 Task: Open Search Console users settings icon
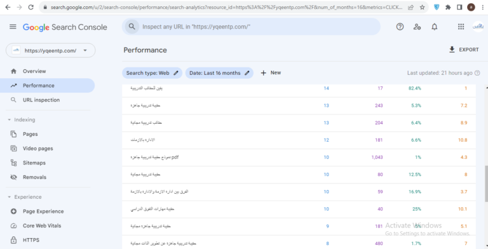[417, 27]
